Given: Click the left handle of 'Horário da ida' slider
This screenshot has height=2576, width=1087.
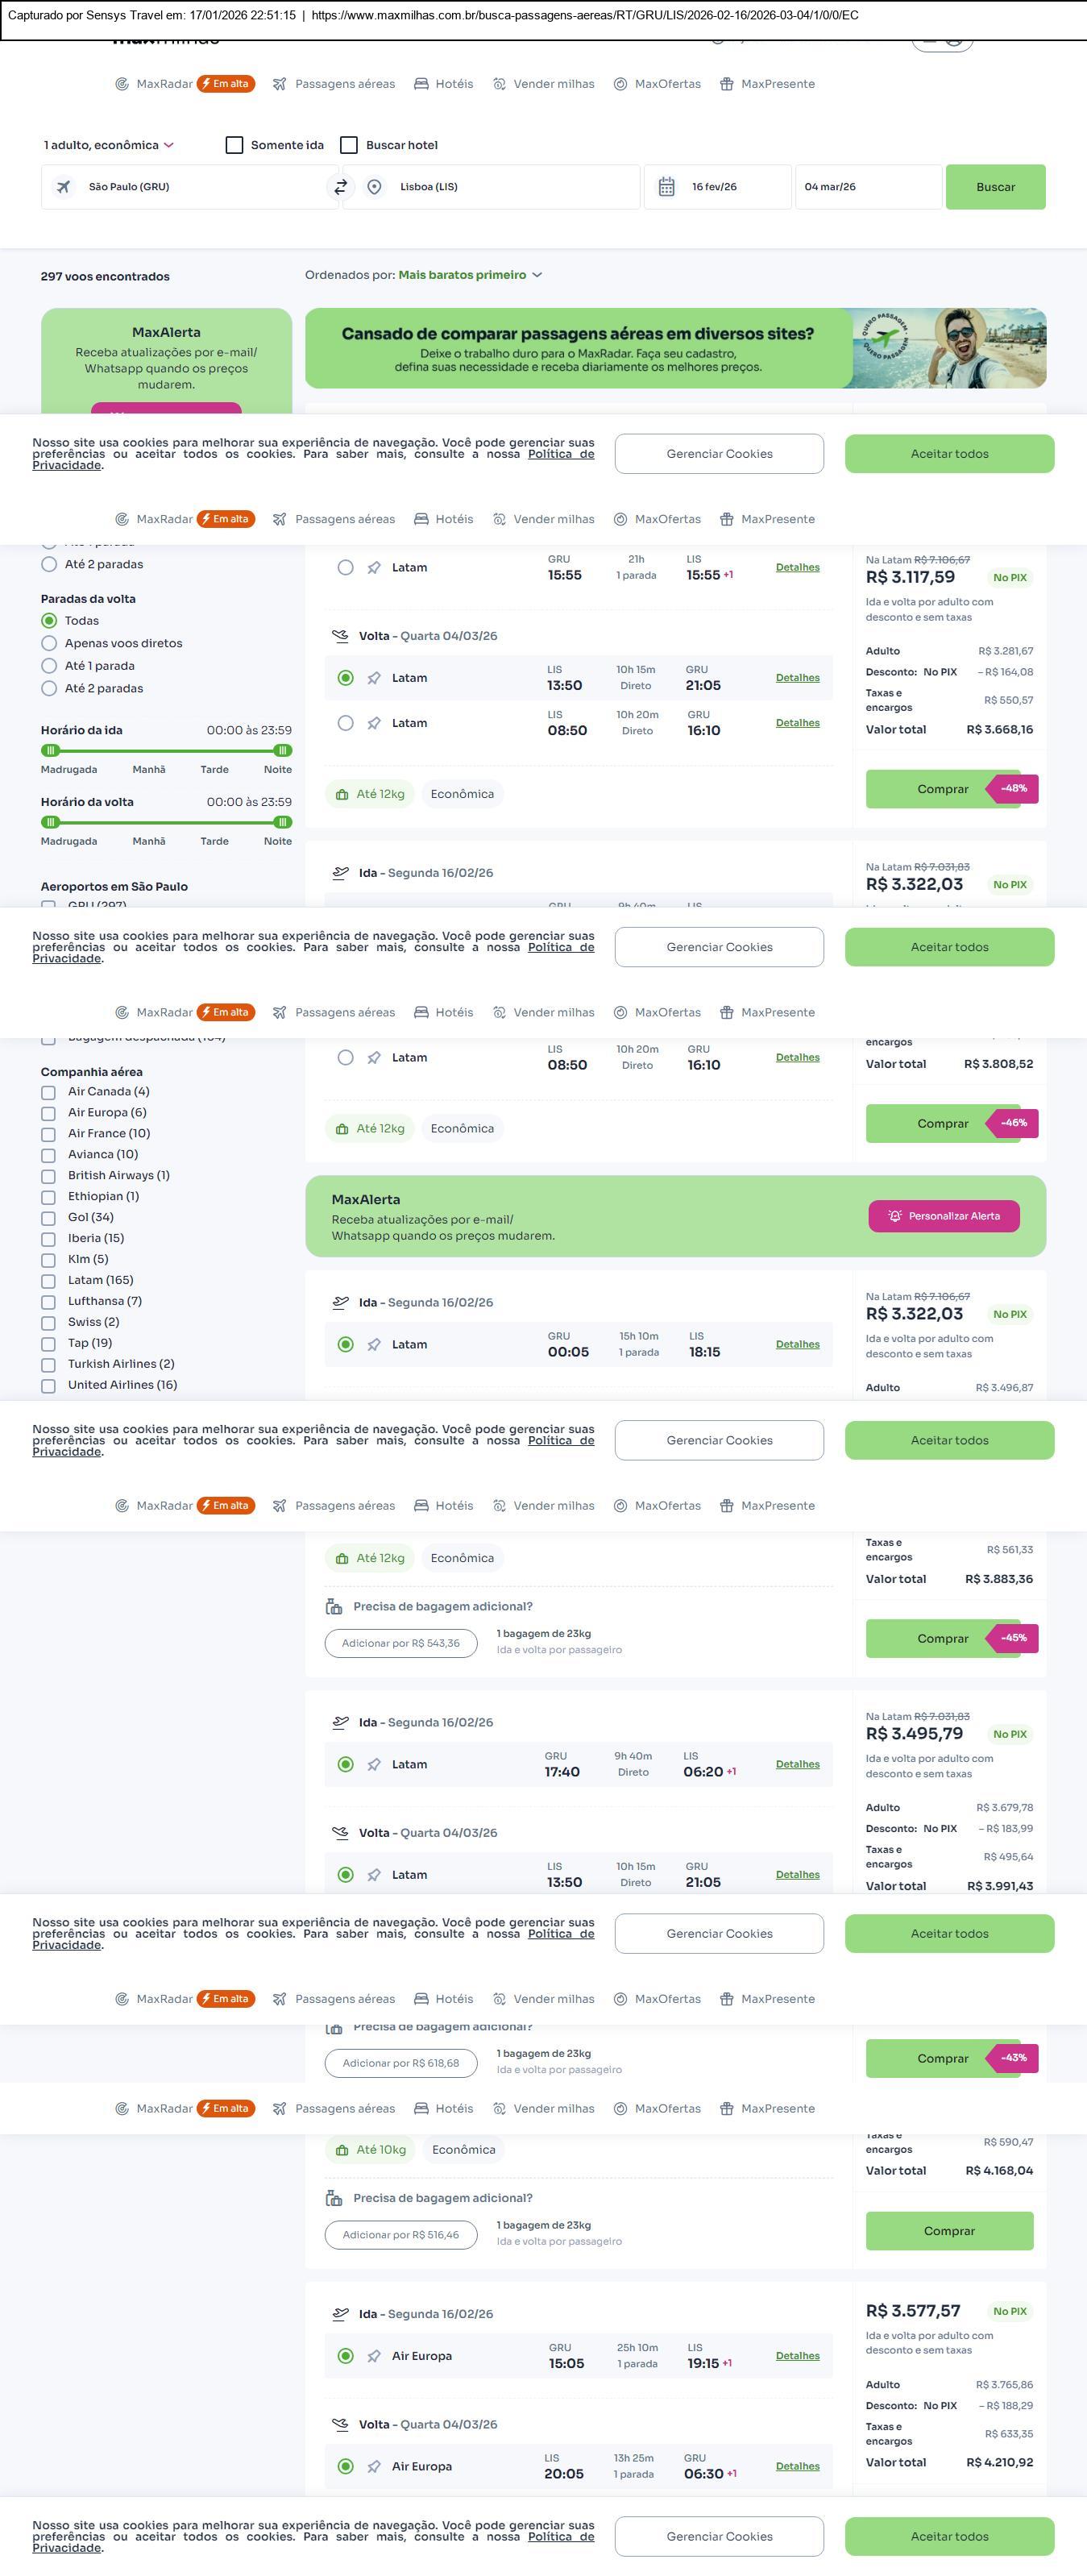Looking at the screenshot, I should coord(50,750).
